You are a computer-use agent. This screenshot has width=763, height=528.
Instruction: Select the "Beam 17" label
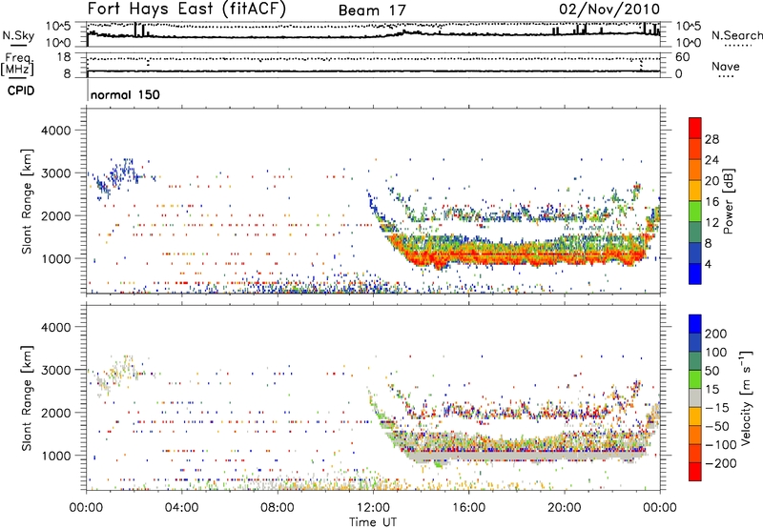tap(372, 10)
